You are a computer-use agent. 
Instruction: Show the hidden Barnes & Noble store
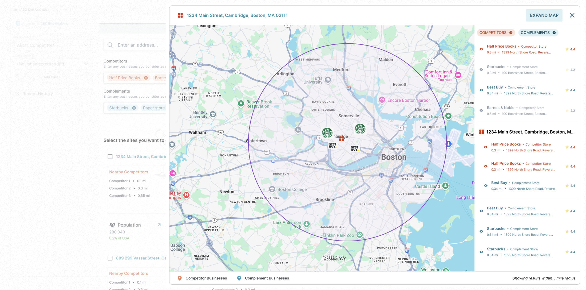pos(481,111)
